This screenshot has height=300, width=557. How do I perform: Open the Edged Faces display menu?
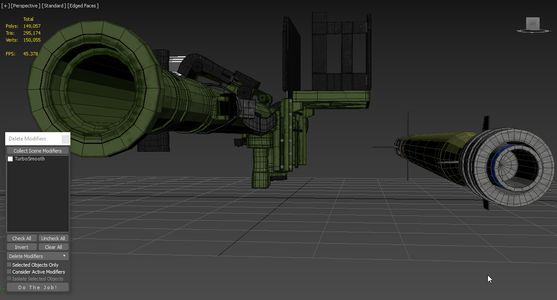[x=83, y=6]
